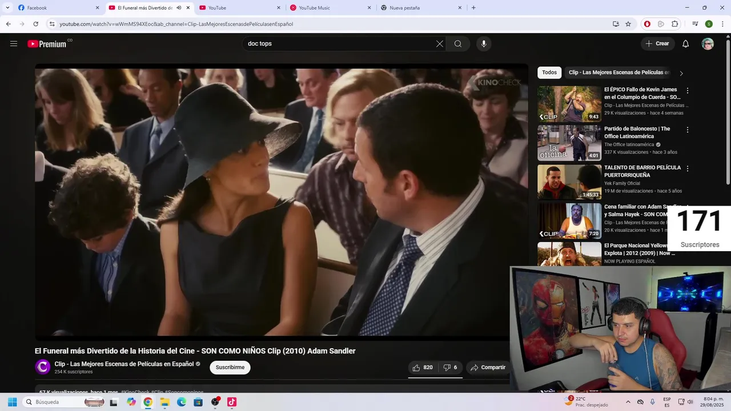Open Chrome from the taskbar
Image resolution: width=731 pixels, height=411 pixels.
pyautogui.click(x=148, y=402)
